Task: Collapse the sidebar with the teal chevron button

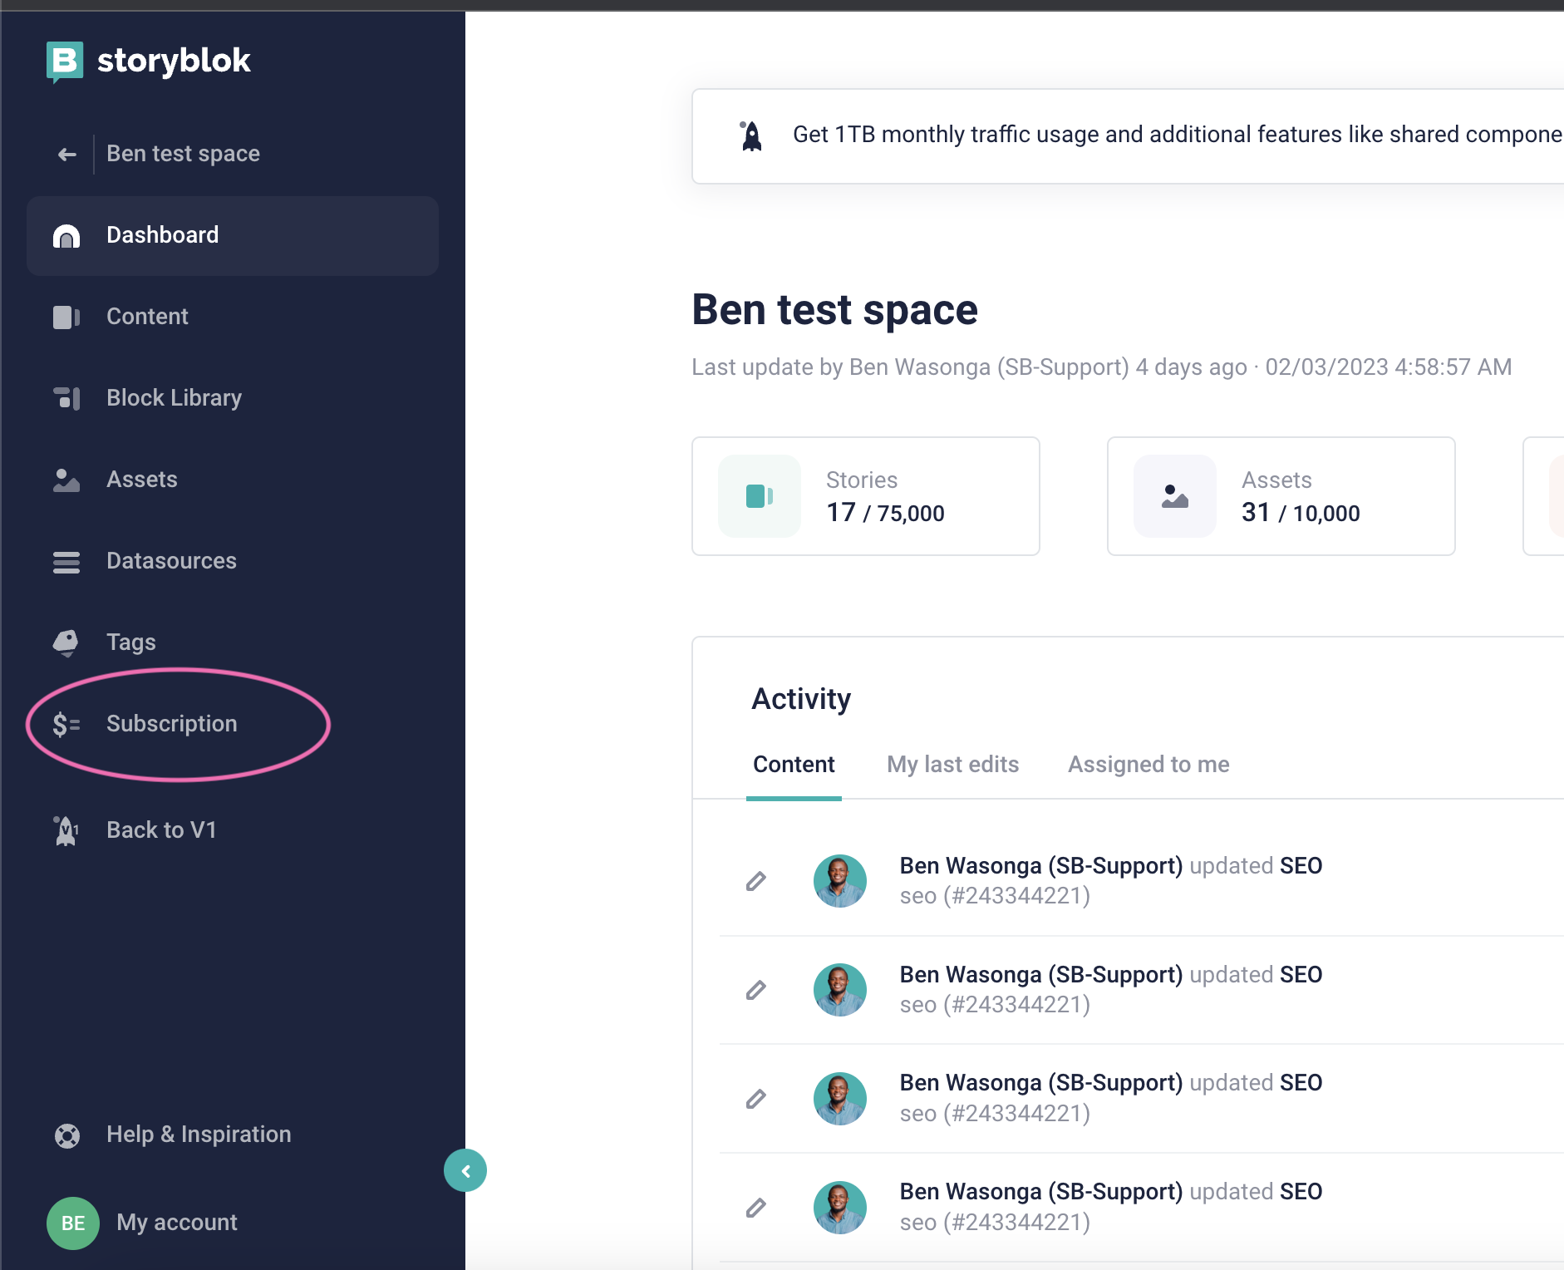Action: [x=465, y=1170]
